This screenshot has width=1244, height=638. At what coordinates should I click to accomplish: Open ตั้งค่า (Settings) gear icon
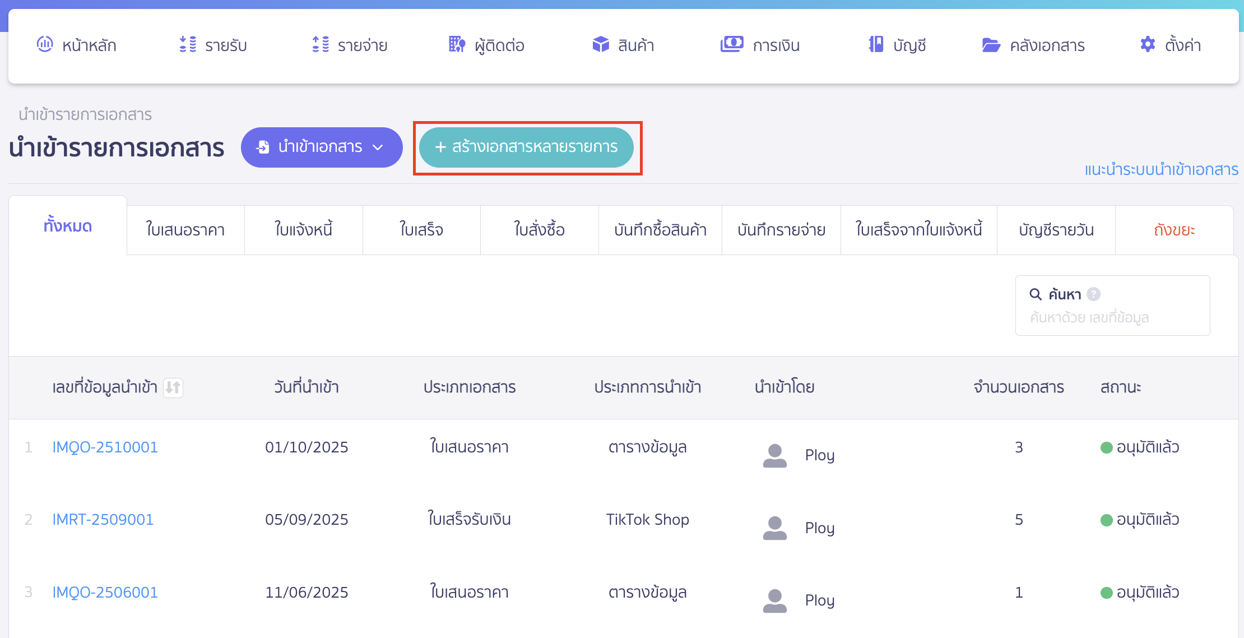coord(1147,44)
